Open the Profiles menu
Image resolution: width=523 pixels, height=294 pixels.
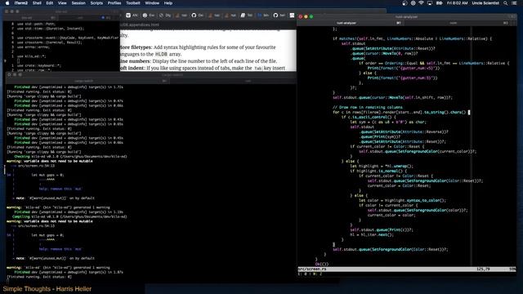point(114,3)
